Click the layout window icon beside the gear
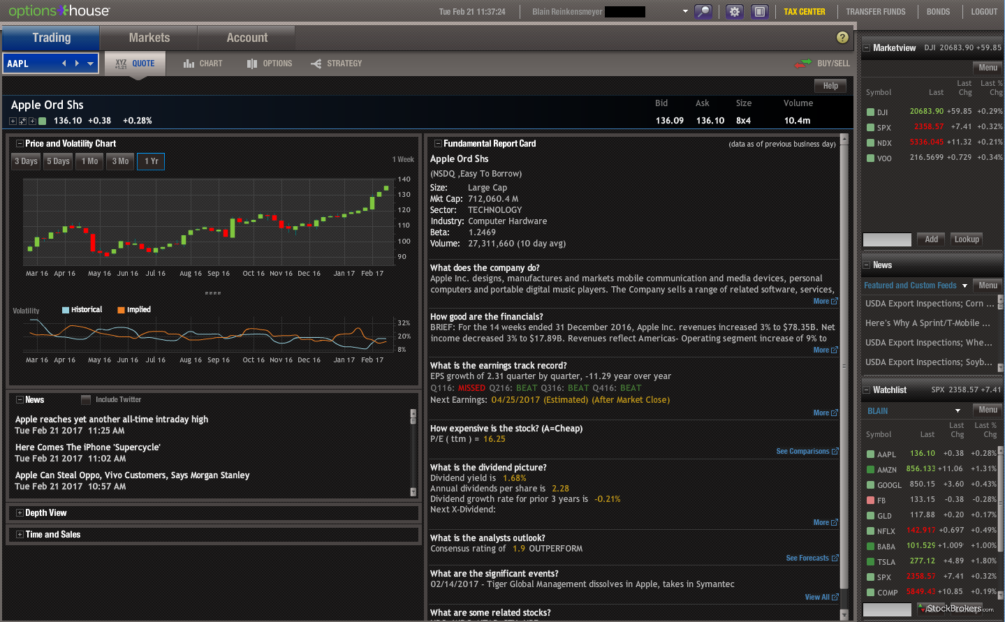 point(760,11)
